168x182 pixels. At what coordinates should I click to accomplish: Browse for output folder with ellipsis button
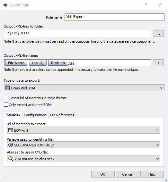[158, 34]
